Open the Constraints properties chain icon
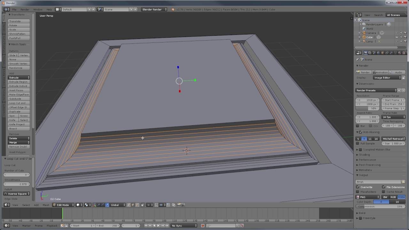 coord(387,53)
